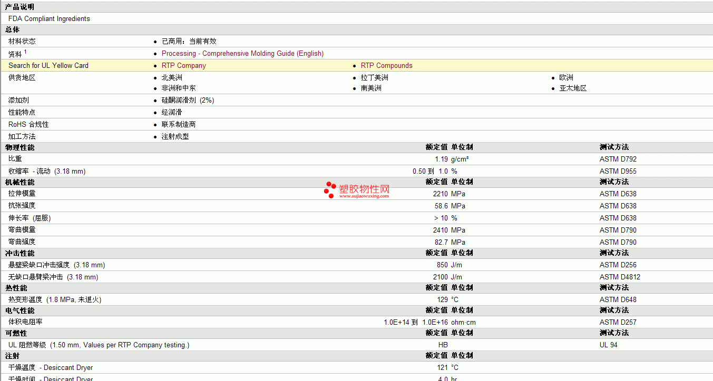Select the 抗张强度 value 58.6
Screen dimensions: 713x381
[x=442, y=206]
